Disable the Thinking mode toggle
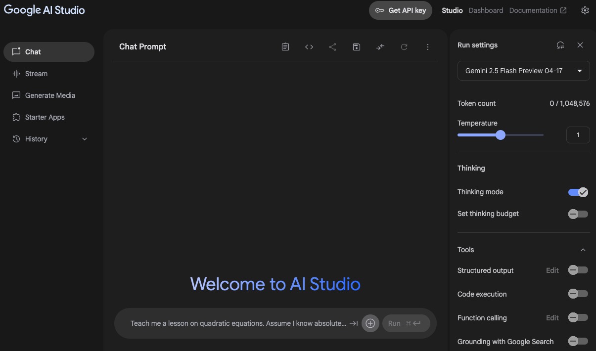 pyautogui.click(x=578, y=192)
